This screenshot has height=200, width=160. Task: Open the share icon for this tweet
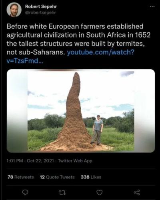137,192
